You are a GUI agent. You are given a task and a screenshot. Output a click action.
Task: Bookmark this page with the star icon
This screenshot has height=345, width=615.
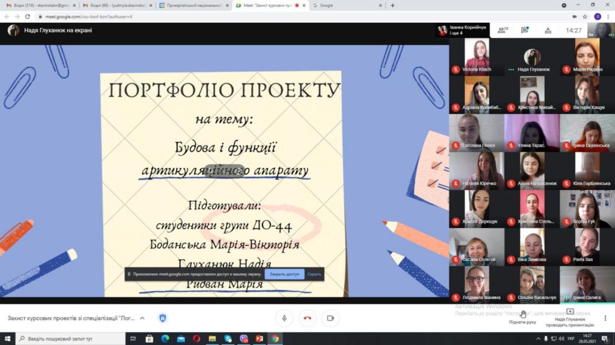585,17
